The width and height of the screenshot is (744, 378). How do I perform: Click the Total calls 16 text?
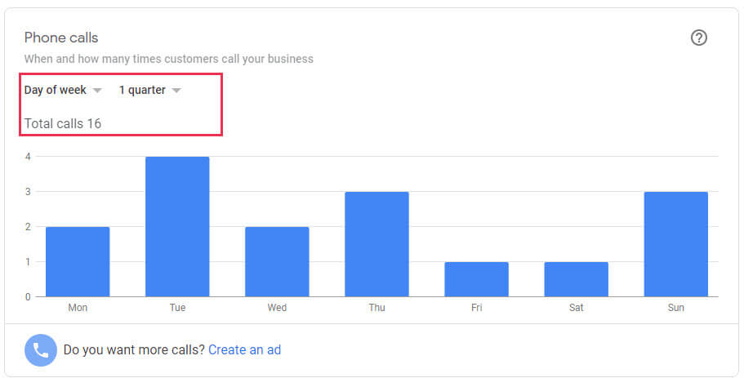pyautogui.click(x=63, y=123)
